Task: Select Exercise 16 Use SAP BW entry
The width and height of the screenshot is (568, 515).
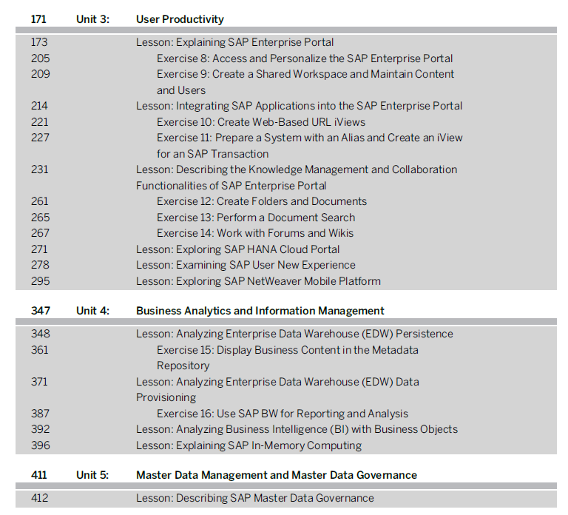Action: click(283, 414)
